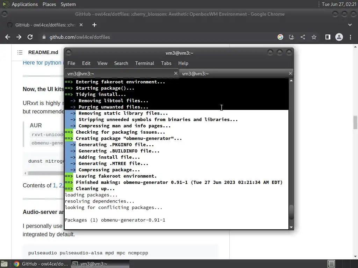Select the GitHub owl4ce/dotfiles Chrome tab
358x268 pixels.
[x=45, y=25]
